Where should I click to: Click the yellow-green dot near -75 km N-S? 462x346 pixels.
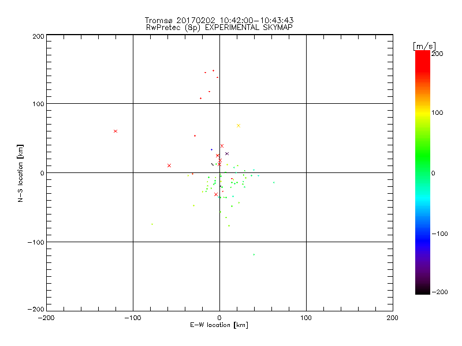[229, 225]
